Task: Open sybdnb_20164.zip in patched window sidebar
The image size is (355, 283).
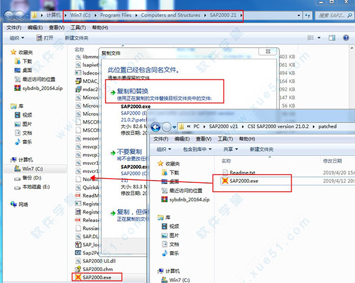Action: click(185, 200)
